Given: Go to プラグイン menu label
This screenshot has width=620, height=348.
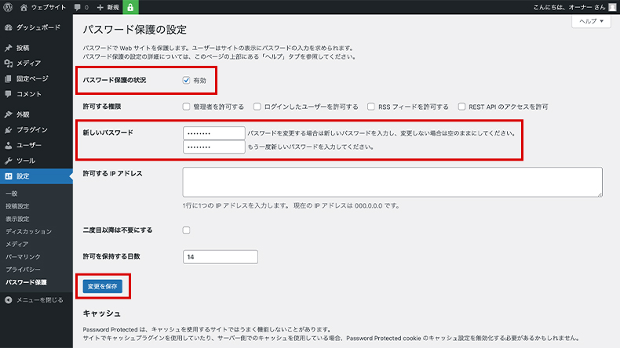Looking at the screenshot, I should point(32,130).
